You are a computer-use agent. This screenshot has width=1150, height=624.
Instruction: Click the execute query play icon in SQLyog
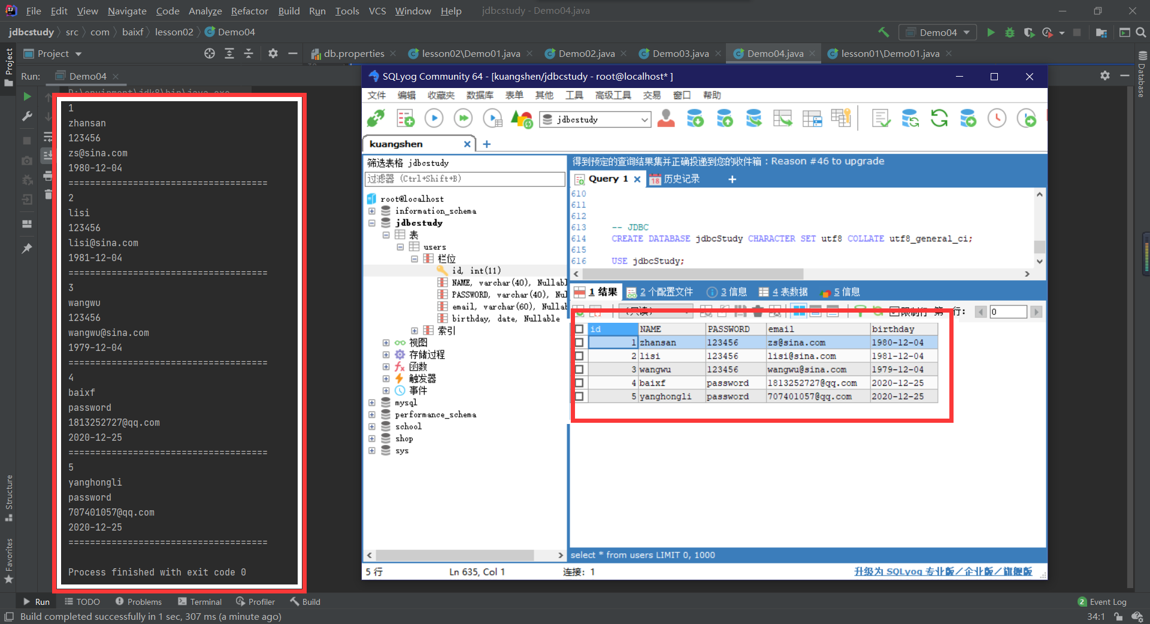434,119
